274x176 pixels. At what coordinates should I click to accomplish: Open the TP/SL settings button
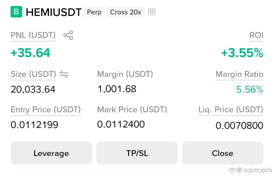pyautogui.click(x=137, y=153)
